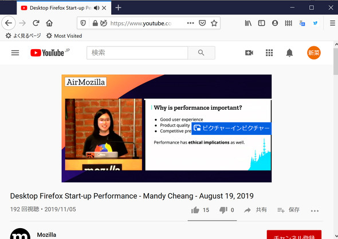
Task: Mute the tab via speaker icon
Action: click(x=97, y=8)
